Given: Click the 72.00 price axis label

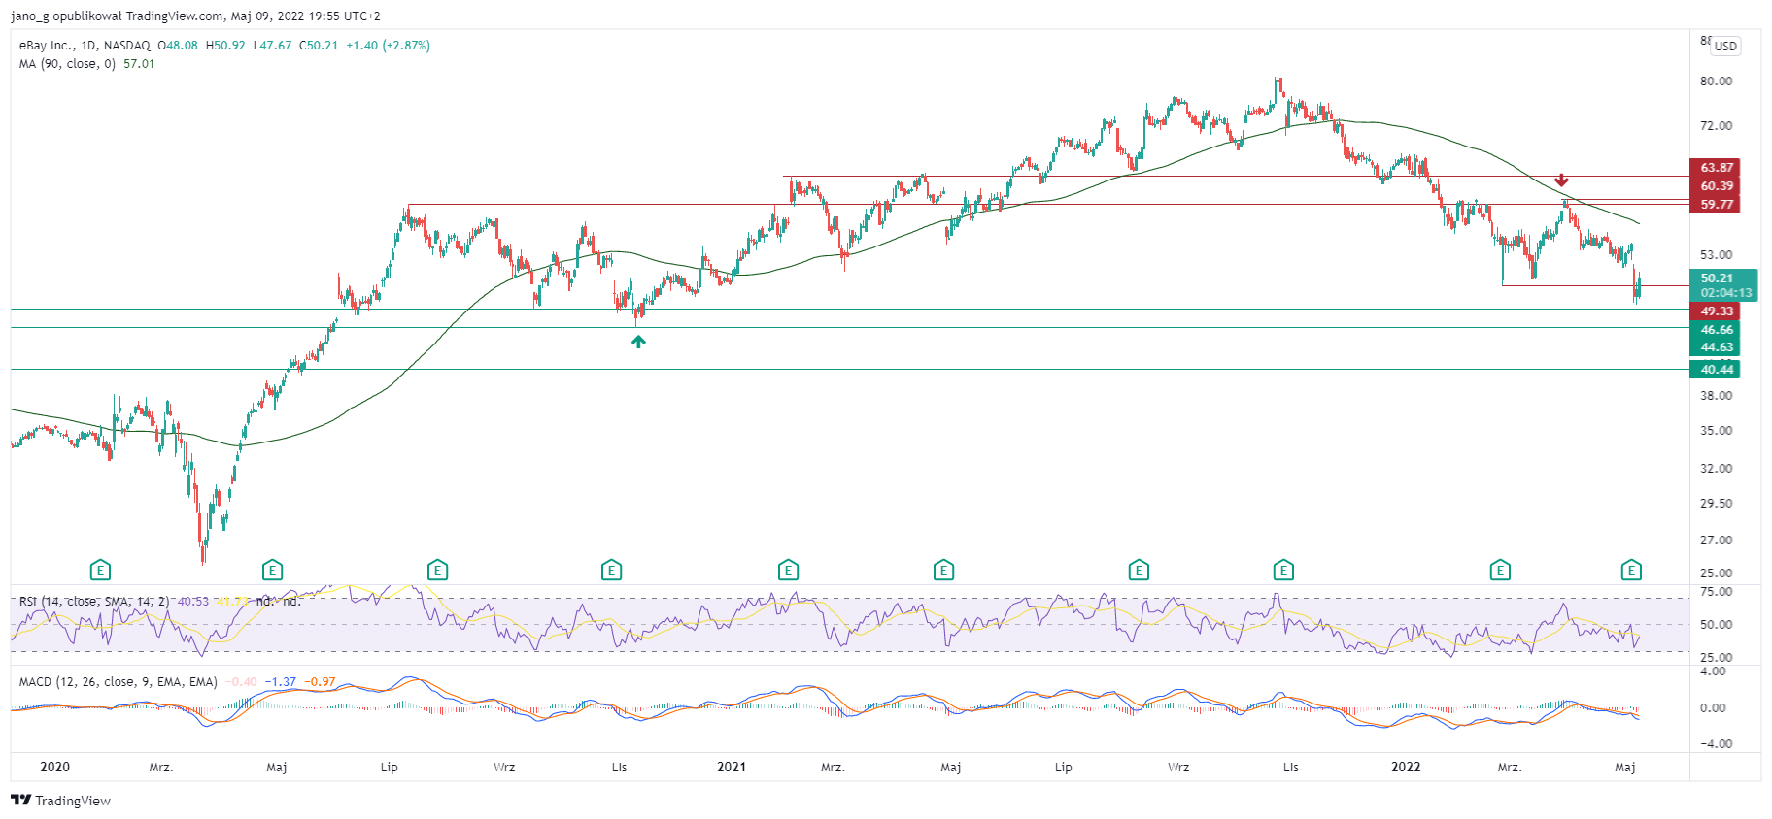Looking at the screenshot, I should [x=1716, y=126].
